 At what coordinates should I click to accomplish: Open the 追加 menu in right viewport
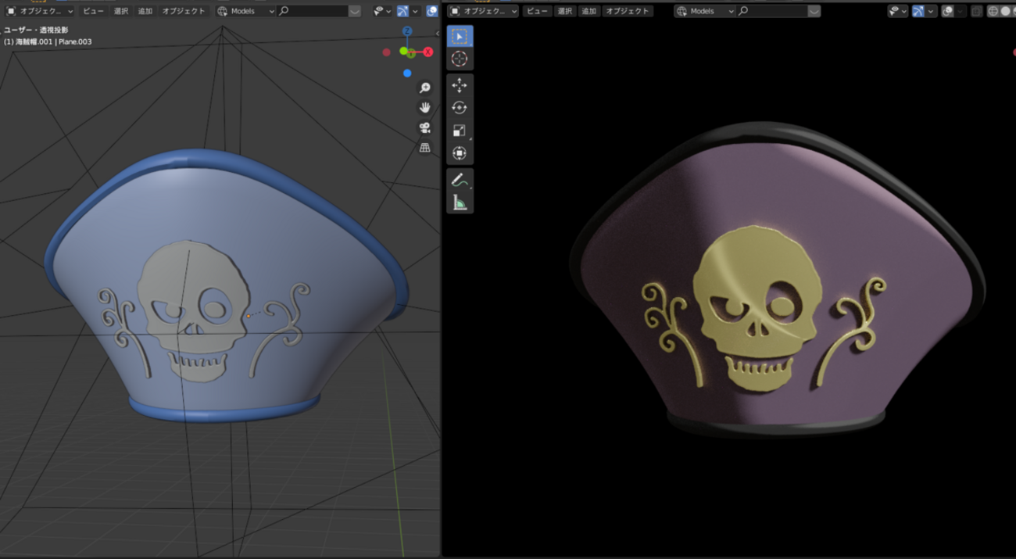(x=588, y=11)
